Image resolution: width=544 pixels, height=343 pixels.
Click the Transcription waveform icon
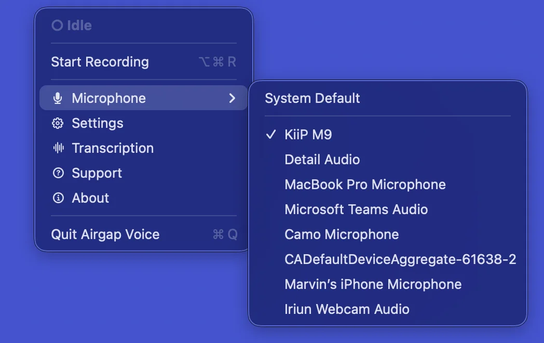[57, 148]
